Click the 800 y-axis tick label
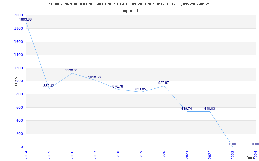This screenshot has height=161, width=259. [x=19, y=94]
